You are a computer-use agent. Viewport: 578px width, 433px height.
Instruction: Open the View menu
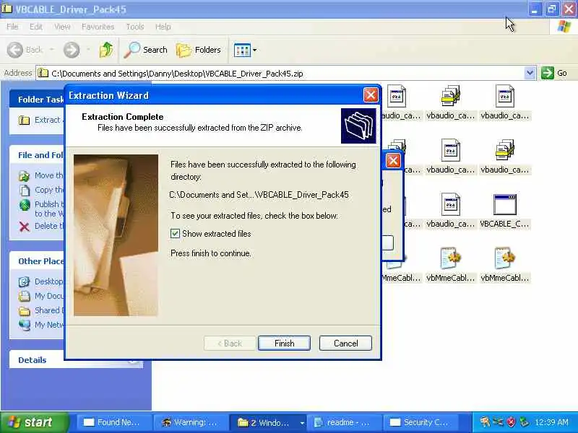click(62, 27)
